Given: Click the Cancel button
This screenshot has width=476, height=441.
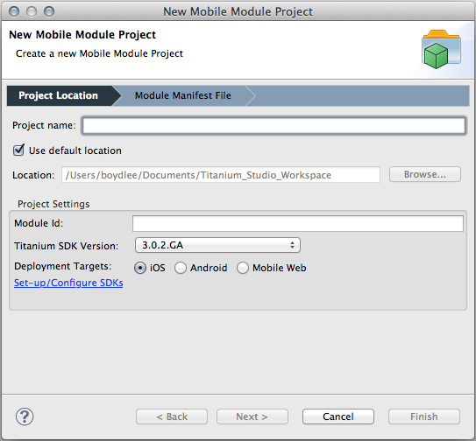Looking at the screenshot, I should point(338,416).
